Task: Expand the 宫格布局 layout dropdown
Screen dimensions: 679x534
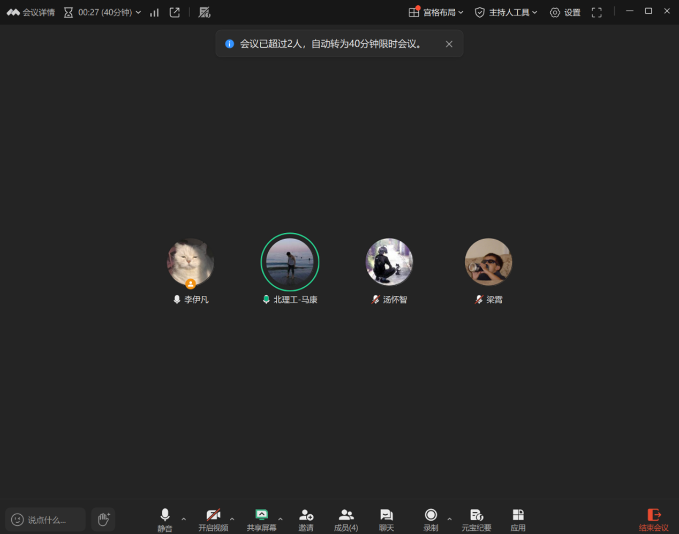Action: [x=436, y=12]
